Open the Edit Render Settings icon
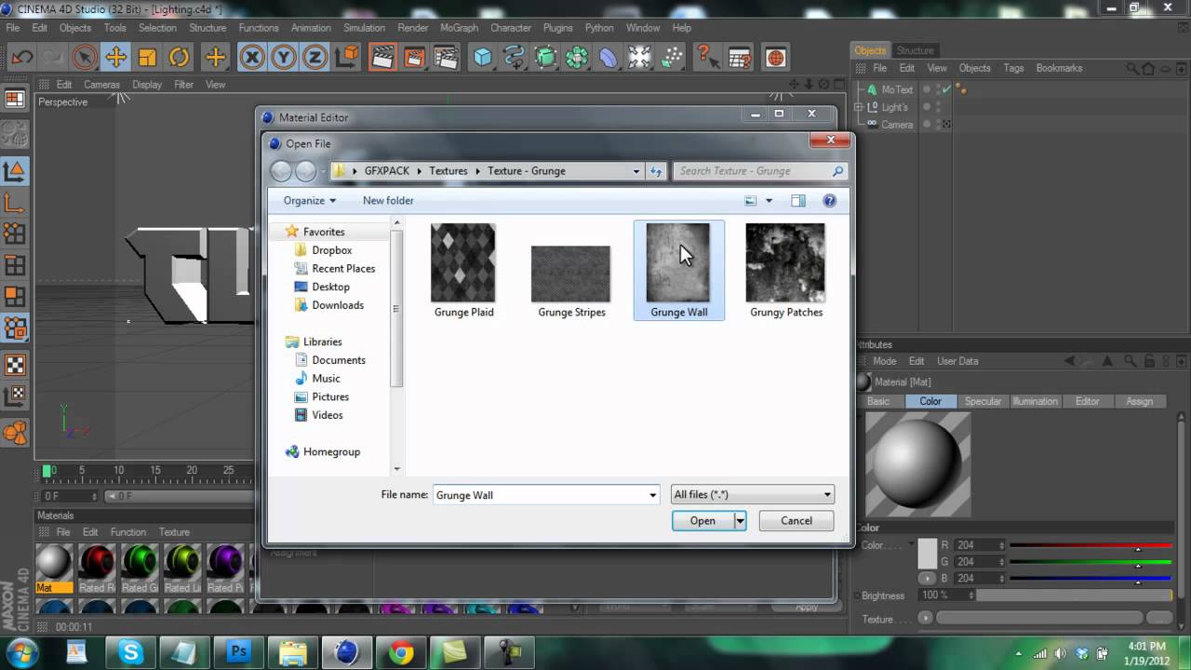This screenshot has width=1191, height=670. click(x=447, y=57)
